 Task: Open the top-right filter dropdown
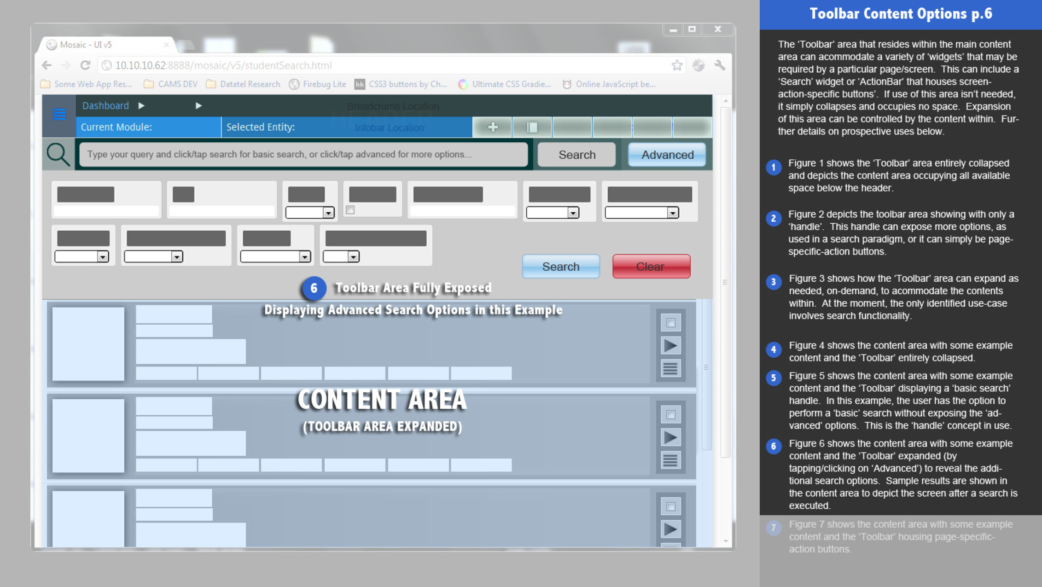coord(642,213)
